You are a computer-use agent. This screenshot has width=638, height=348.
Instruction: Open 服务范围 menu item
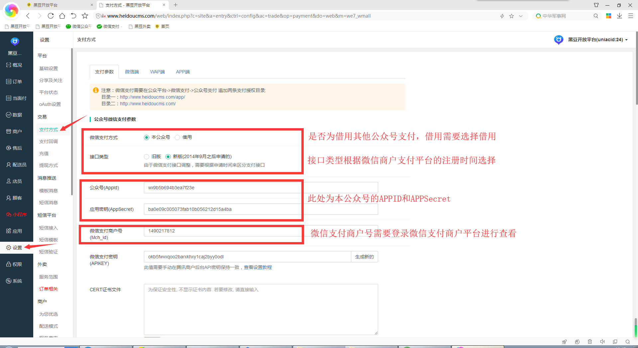[49, 277]
